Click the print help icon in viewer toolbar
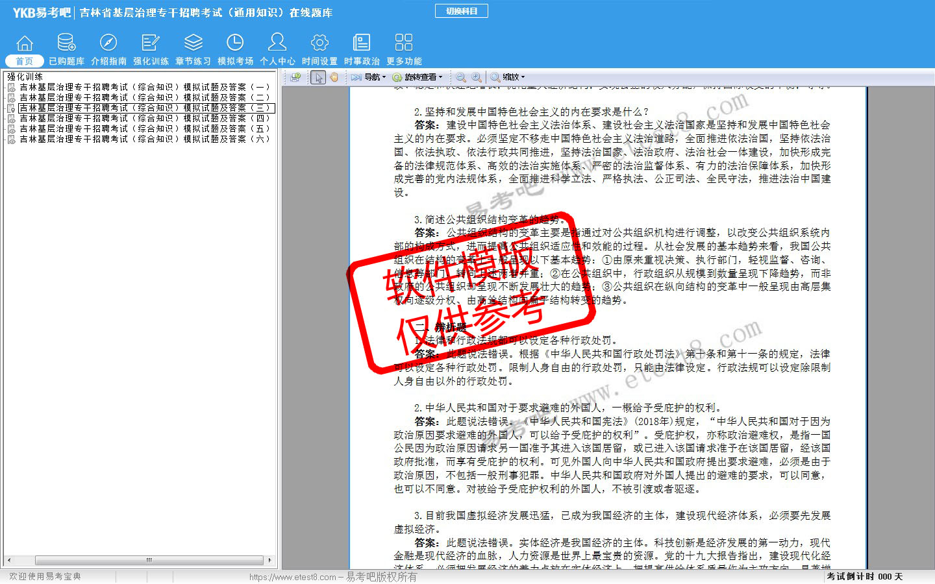 [x=295, y=77]
